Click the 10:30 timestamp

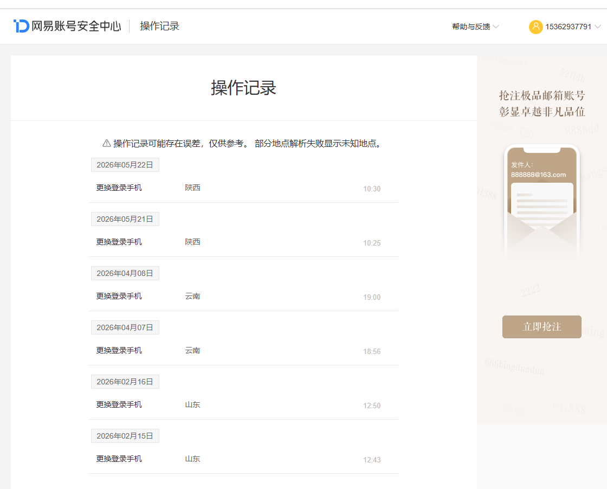(372, 189)
